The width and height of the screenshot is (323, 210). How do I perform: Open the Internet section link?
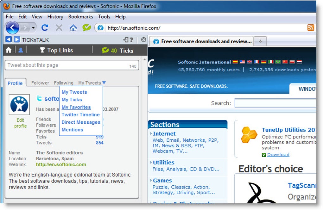164,133
